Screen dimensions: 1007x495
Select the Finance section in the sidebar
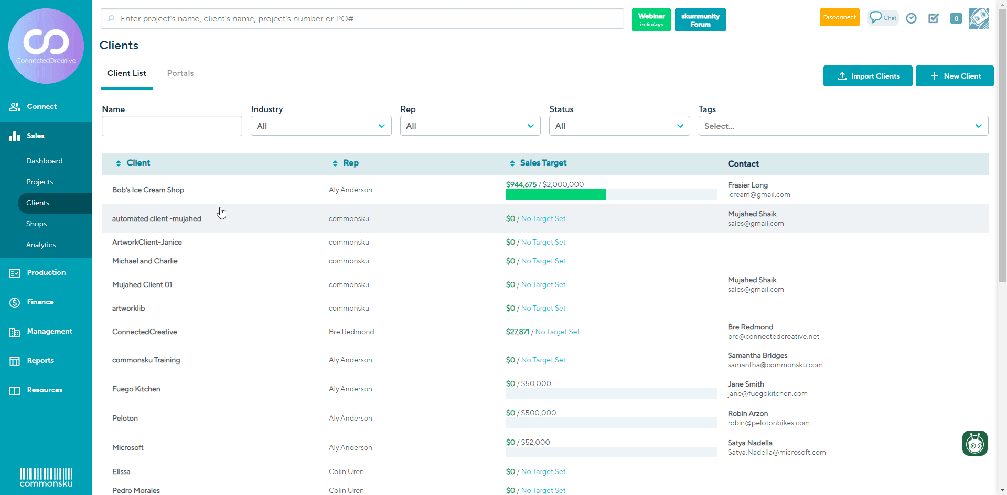click(40, 302)
